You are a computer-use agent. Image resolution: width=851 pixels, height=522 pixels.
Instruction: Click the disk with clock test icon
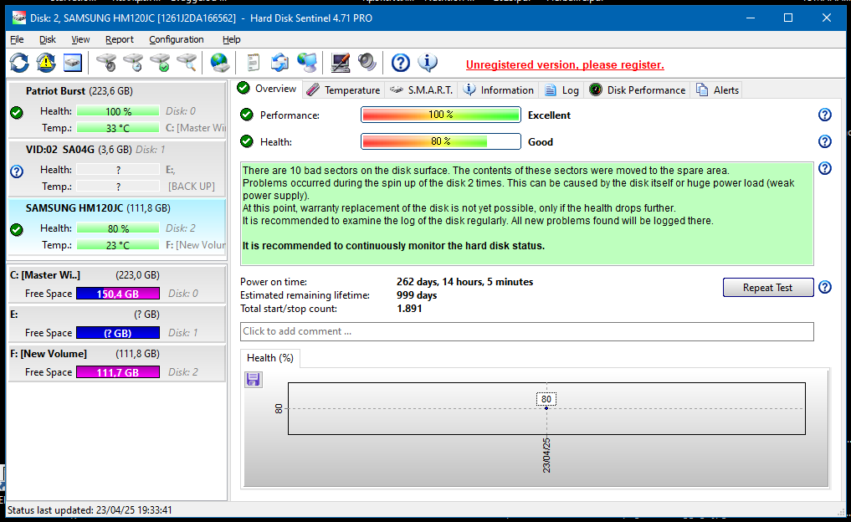133,63
